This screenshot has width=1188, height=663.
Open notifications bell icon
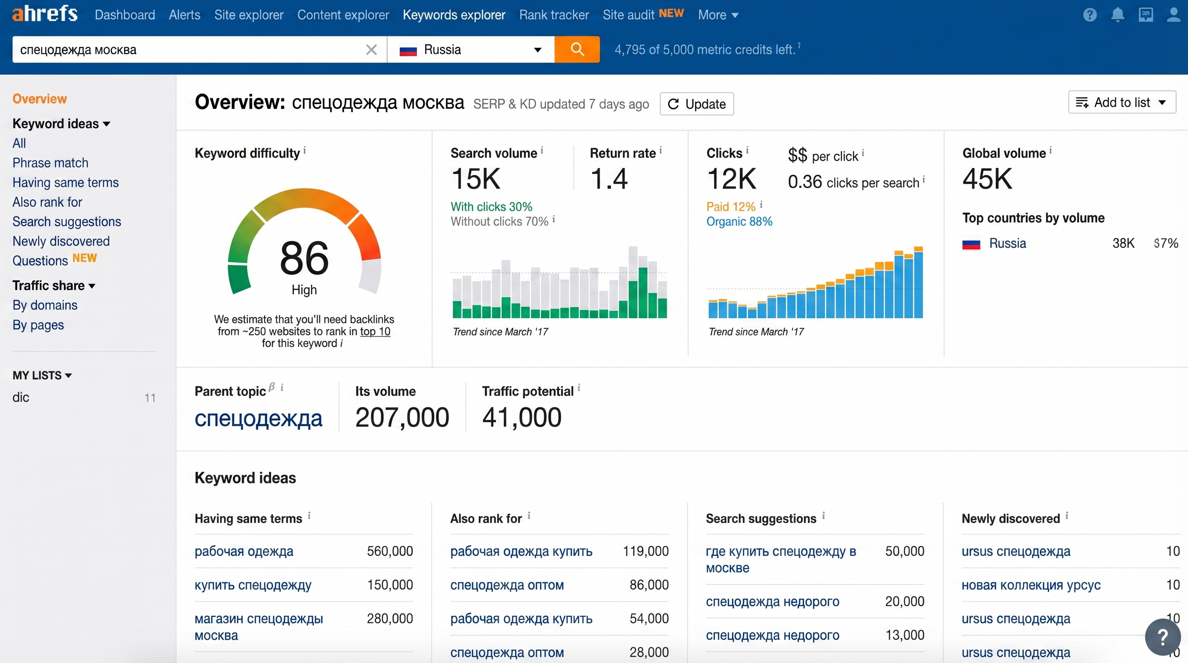pos(1118,15)
